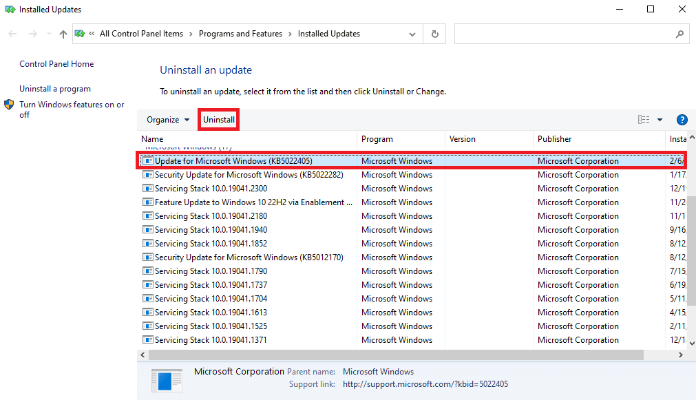Click the icon of the KB5012170 row
This screenshot has height=400, width=696.
[x=148, y=257]
